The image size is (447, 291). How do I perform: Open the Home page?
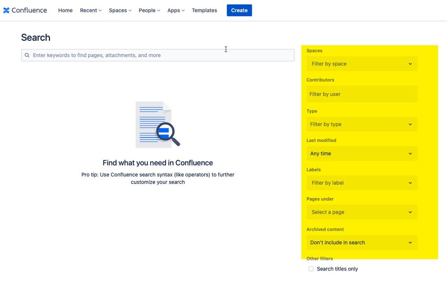coord(65,10)
